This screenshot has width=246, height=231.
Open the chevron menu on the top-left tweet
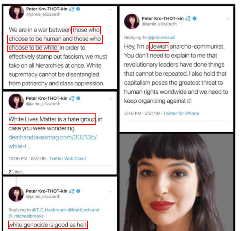click(110, 10)
